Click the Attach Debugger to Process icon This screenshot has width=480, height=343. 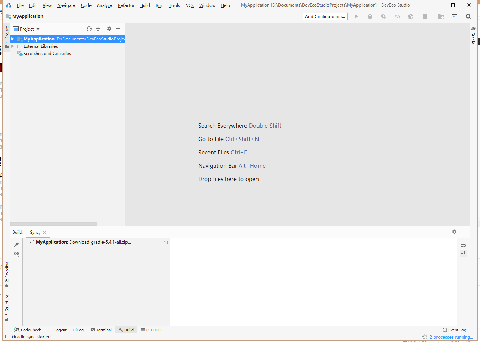[x=411, y=16]
